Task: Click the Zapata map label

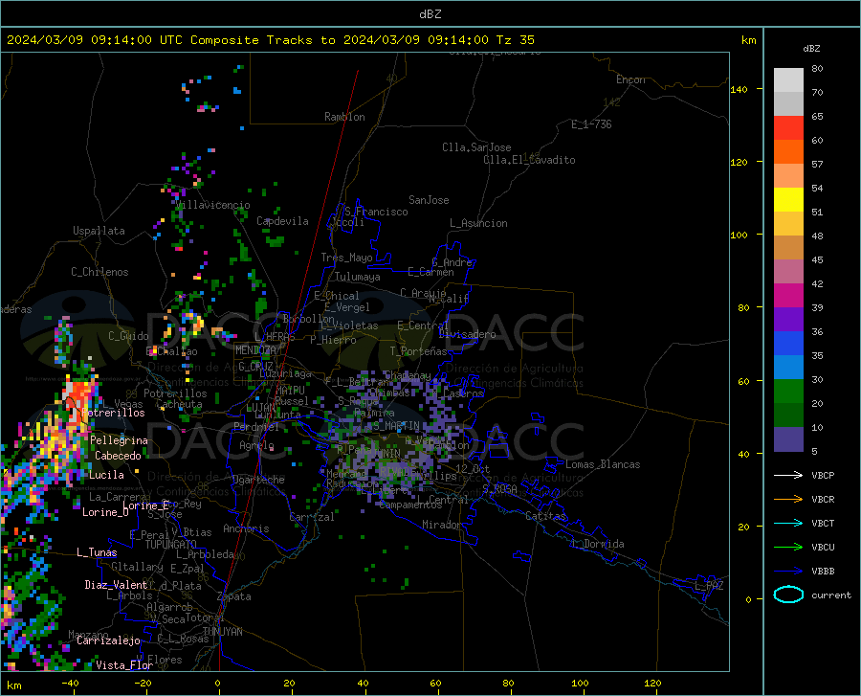Action: point(234,596)
